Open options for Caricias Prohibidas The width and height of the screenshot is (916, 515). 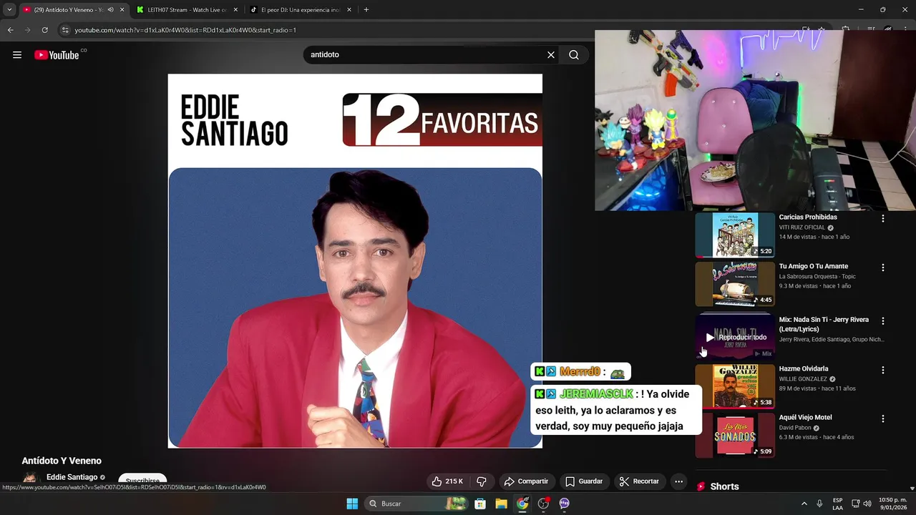pos(882,218)
